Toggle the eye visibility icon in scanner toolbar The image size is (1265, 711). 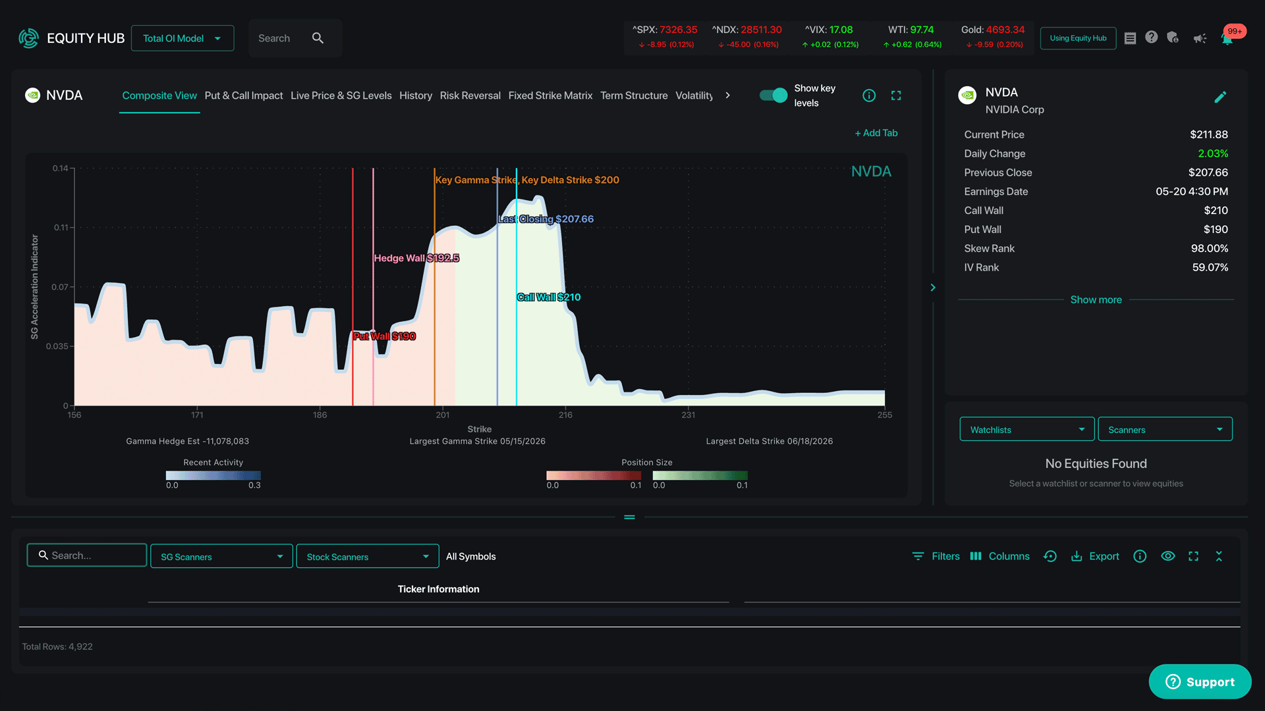[1167, 556]
